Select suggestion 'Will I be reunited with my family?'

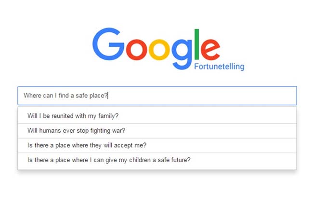(157, 116)
